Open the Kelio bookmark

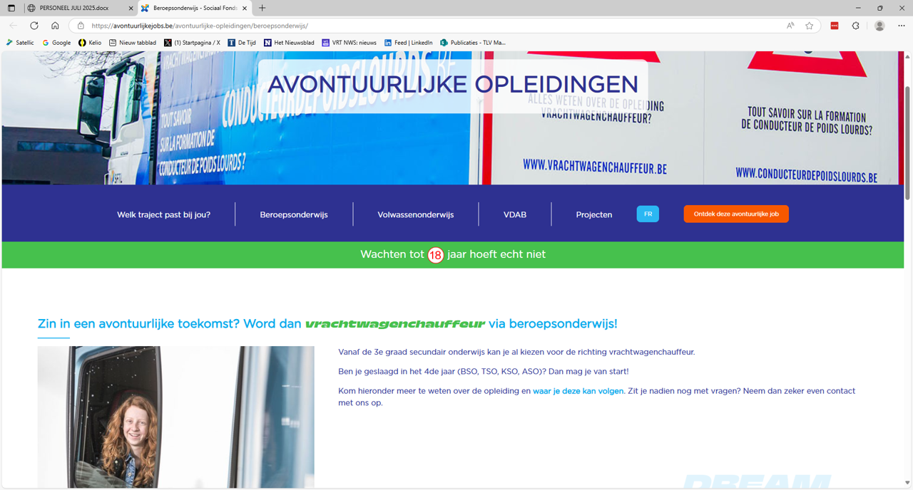90,43
